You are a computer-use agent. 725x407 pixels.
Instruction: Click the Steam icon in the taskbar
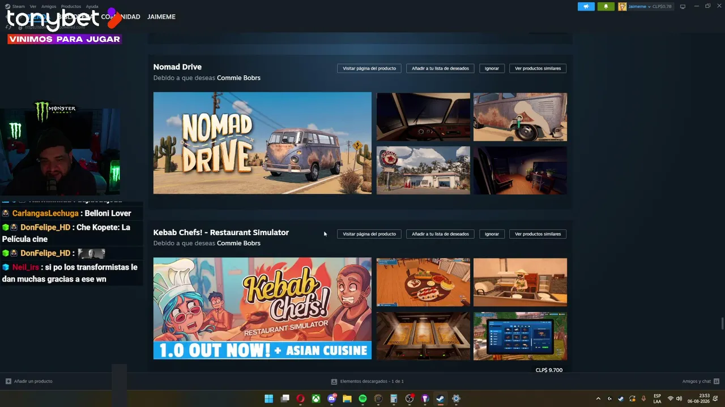440,399
